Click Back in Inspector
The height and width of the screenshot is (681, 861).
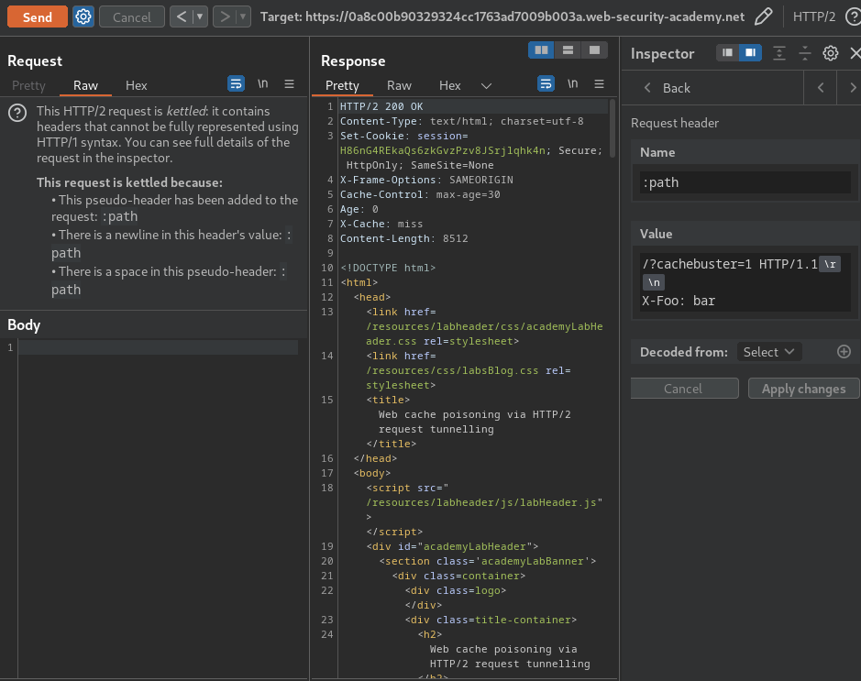[667, 88]
